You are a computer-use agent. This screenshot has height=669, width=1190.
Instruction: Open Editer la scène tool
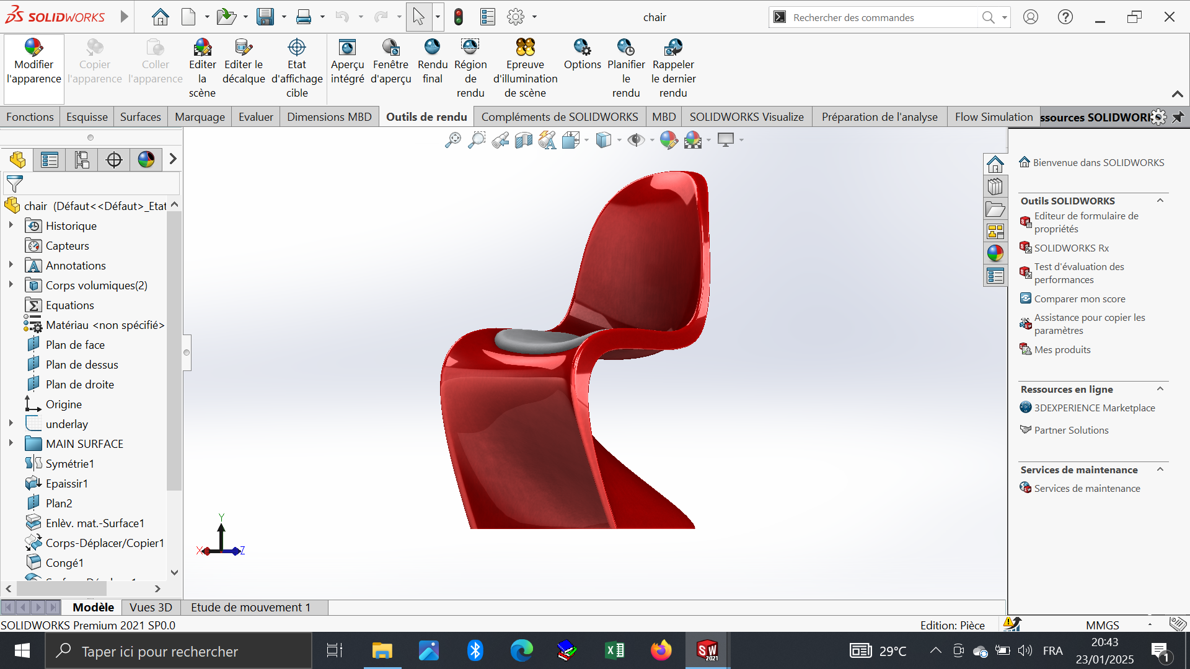202,48
